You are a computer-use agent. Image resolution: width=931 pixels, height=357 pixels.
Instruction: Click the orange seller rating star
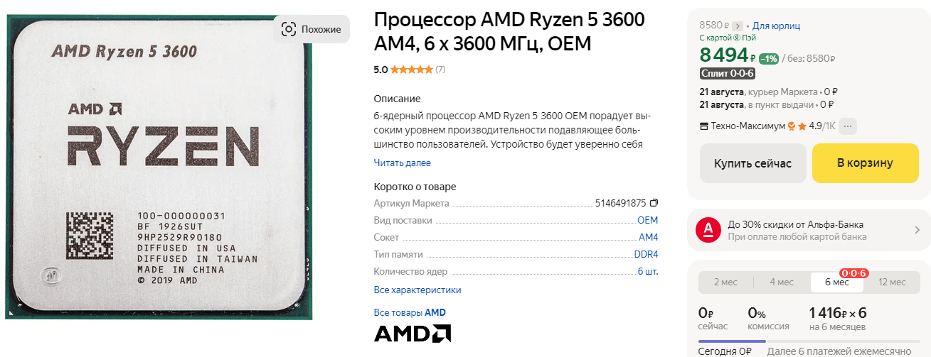point(802,126)
